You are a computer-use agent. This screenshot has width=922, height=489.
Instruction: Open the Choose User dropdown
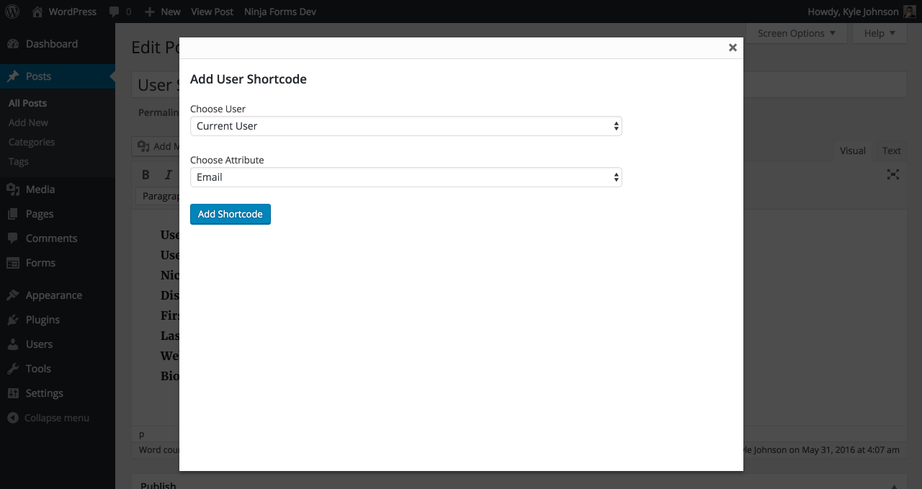pyautogui.click(x=406, y=126)
